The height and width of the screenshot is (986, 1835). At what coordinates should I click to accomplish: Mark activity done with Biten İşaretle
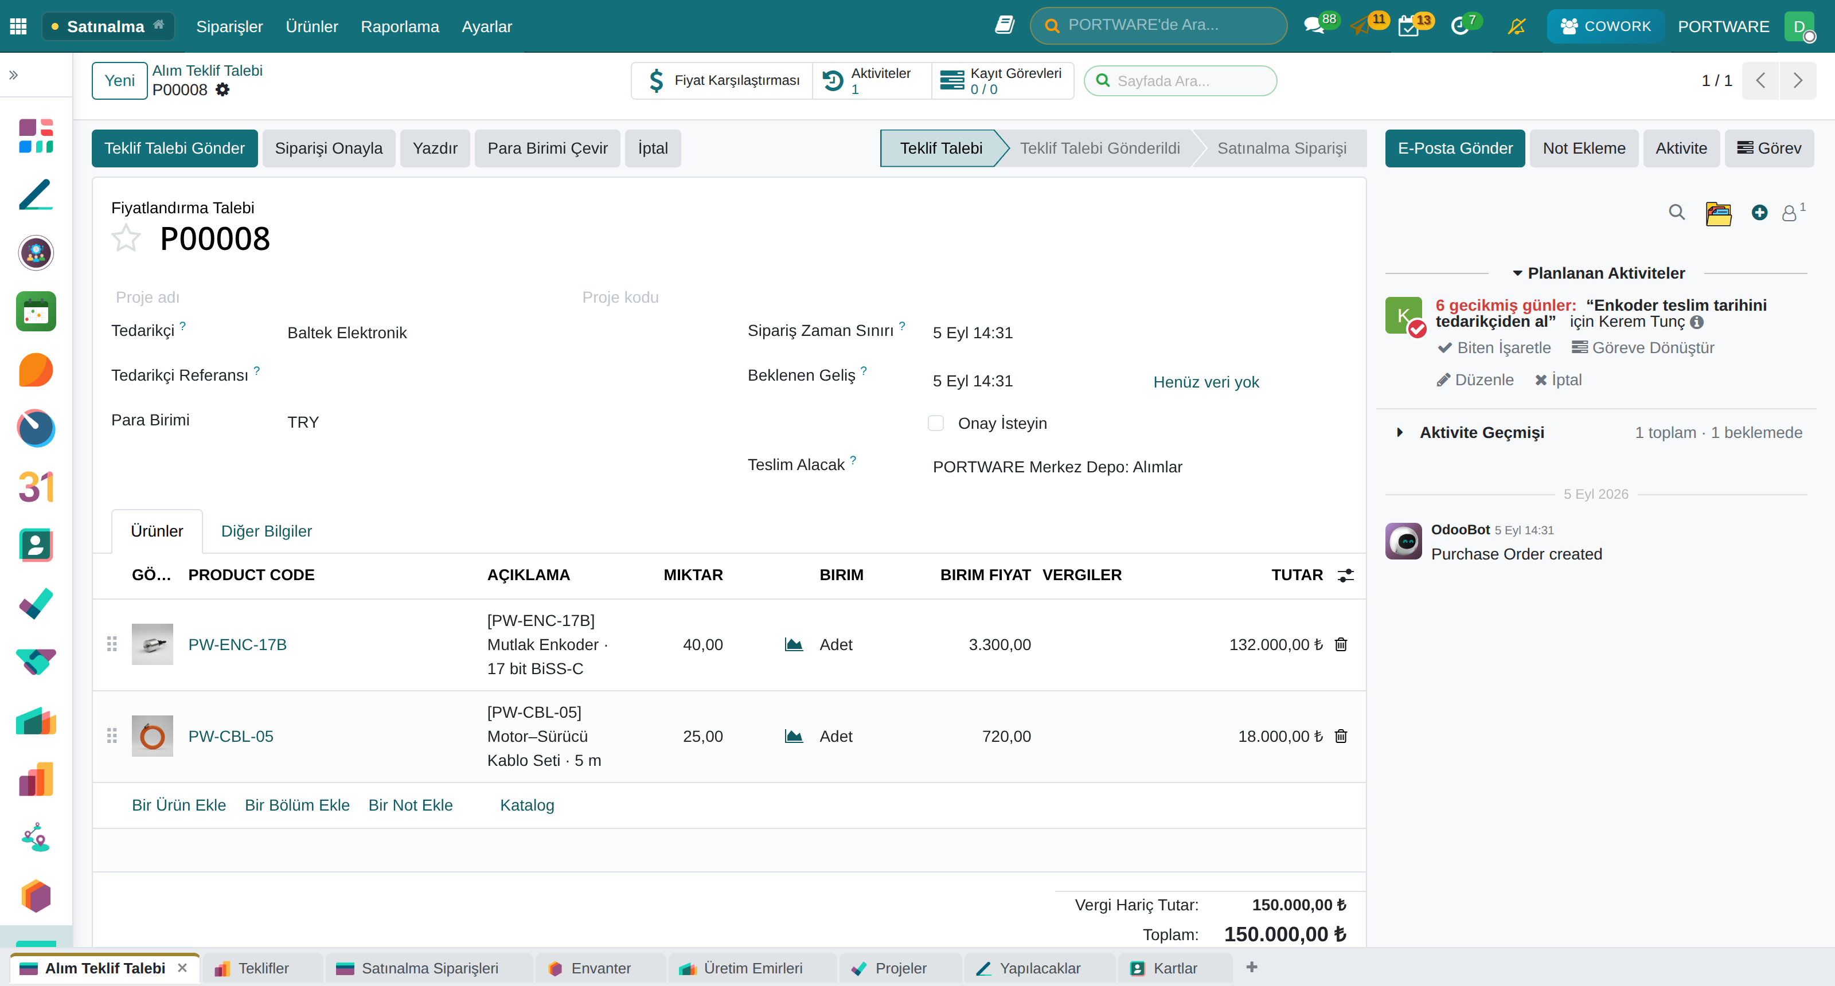tap(1494, 347)
